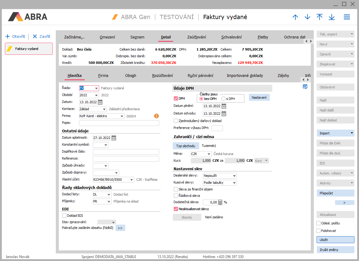Viewport: 359px width, 261px height.
Task: Open the Obsah sub-tab
Action: point(131,76)
